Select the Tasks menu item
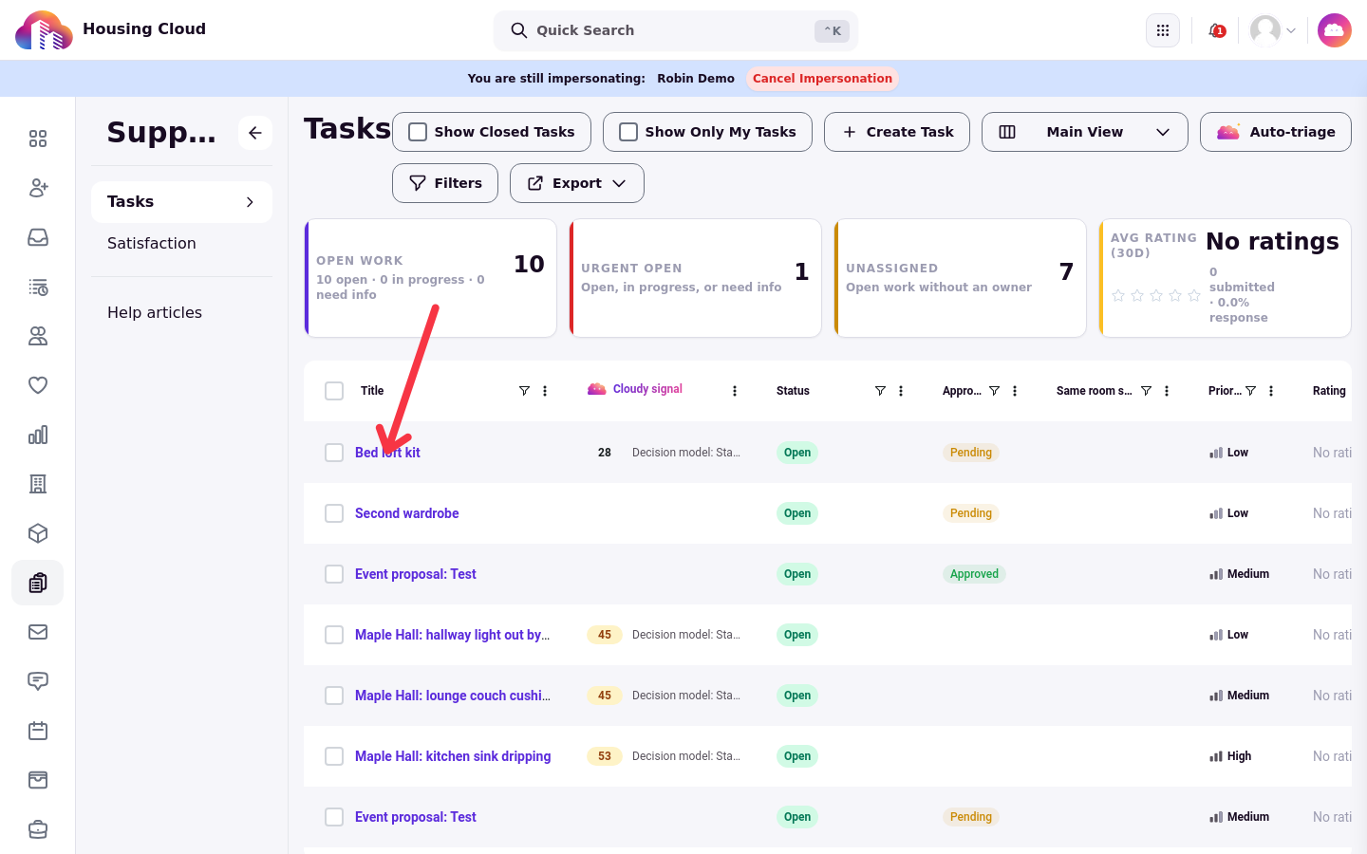The width and height of the screenshot is (1367, 854). tap(181, 202)
